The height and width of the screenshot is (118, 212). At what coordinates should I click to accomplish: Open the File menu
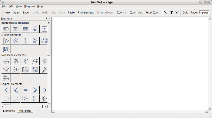pyautogui.click(x=4, y=6)
